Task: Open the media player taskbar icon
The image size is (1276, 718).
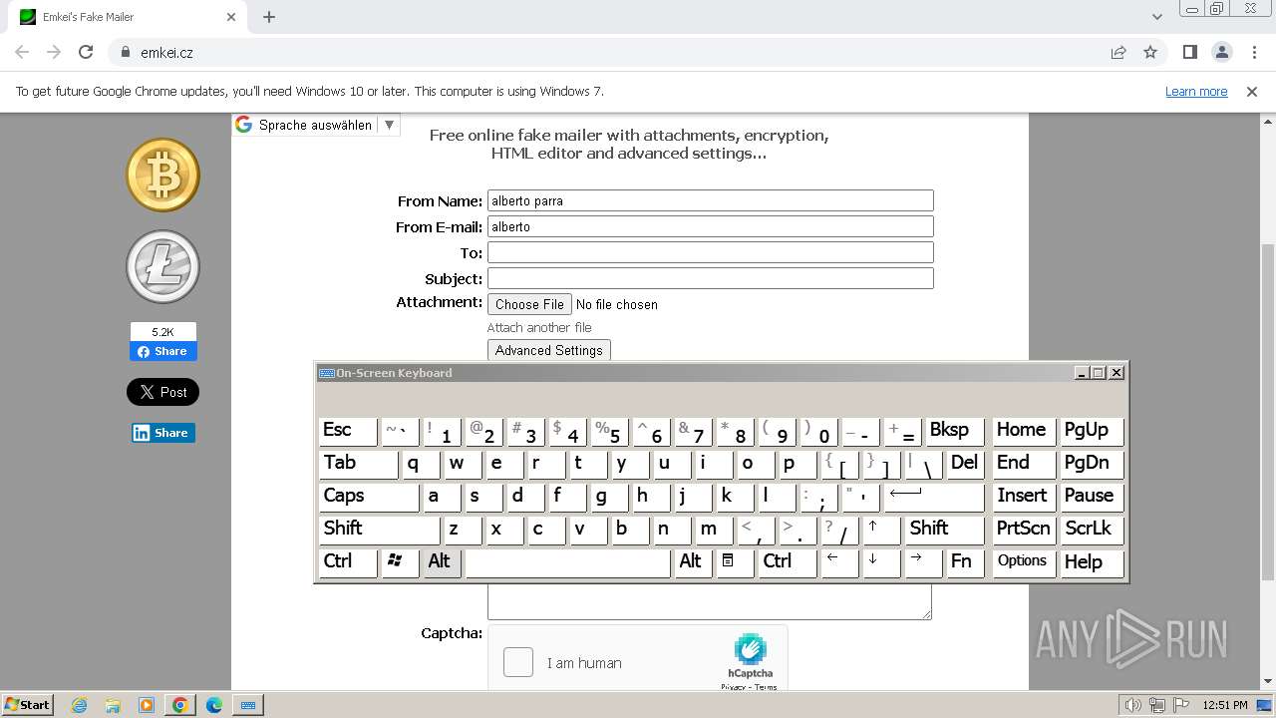Action: pyautogui.click(x=147, y=705)
